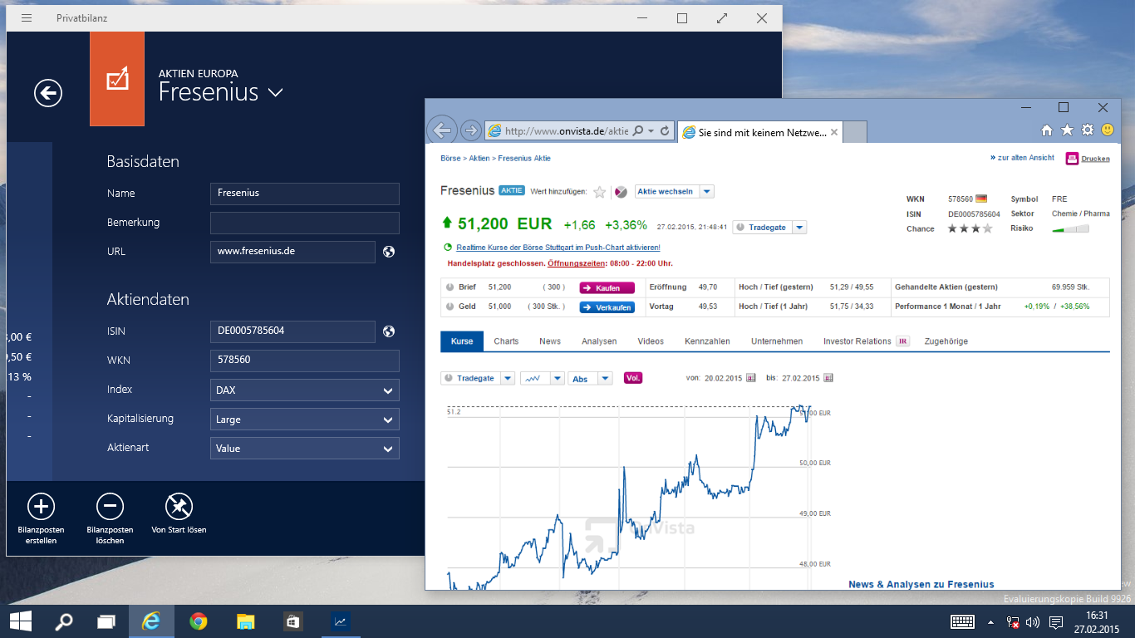Refresh the onvista page in browser
This screenshot has height=638, width=1135.
pos(665,131)
